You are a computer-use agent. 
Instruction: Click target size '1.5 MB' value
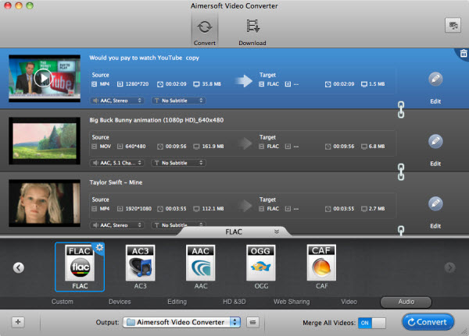377,84
